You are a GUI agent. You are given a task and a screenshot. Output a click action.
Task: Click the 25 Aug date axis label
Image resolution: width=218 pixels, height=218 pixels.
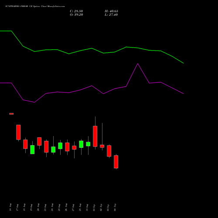click(x=59, y=207)
